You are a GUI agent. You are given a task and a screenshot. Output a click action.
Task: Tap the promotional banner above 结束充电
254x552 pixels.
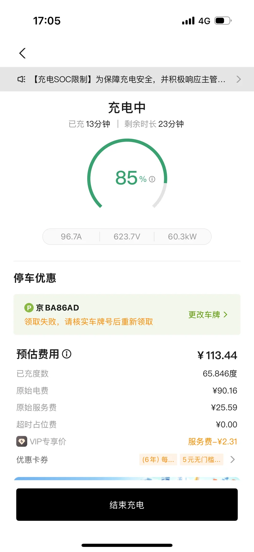[x=127, y=478]
